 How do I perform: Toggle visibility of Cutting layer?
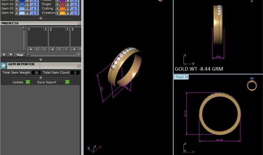click(74, 9)
